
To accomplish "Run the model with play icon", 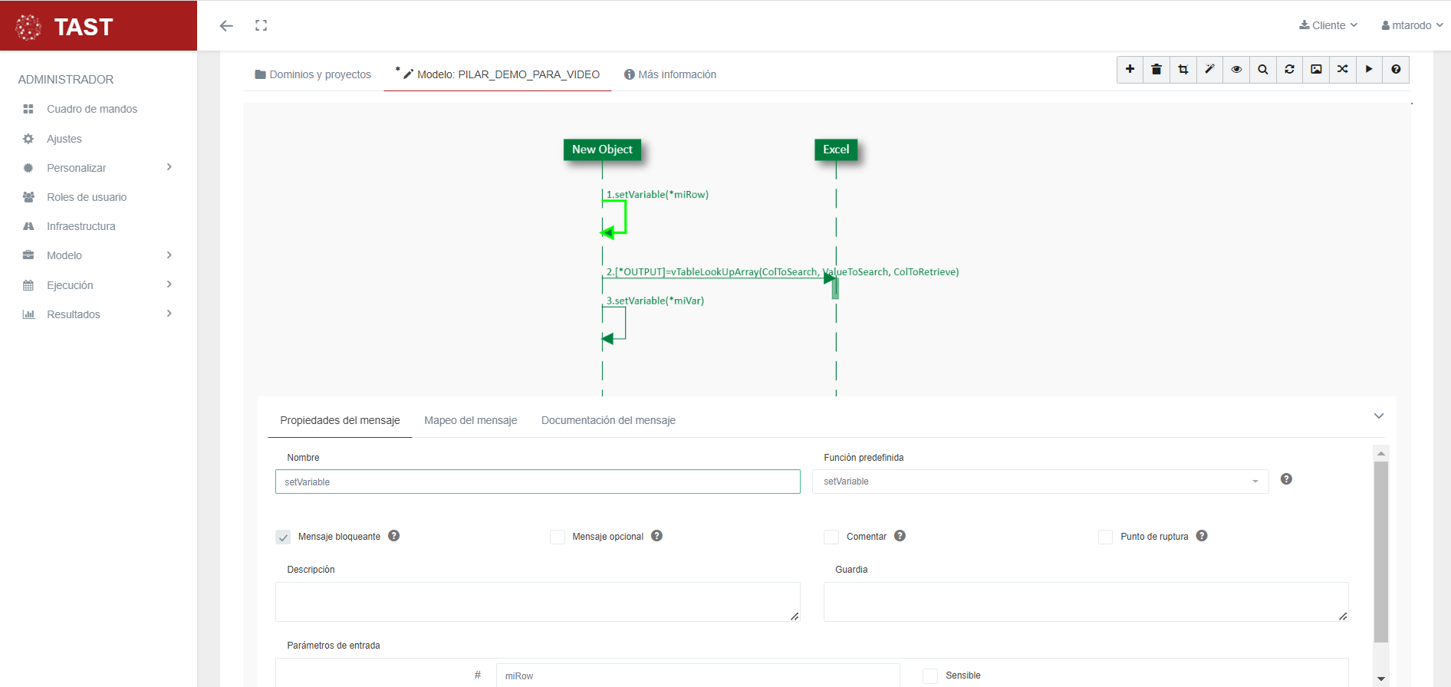I will (1369, 69).
